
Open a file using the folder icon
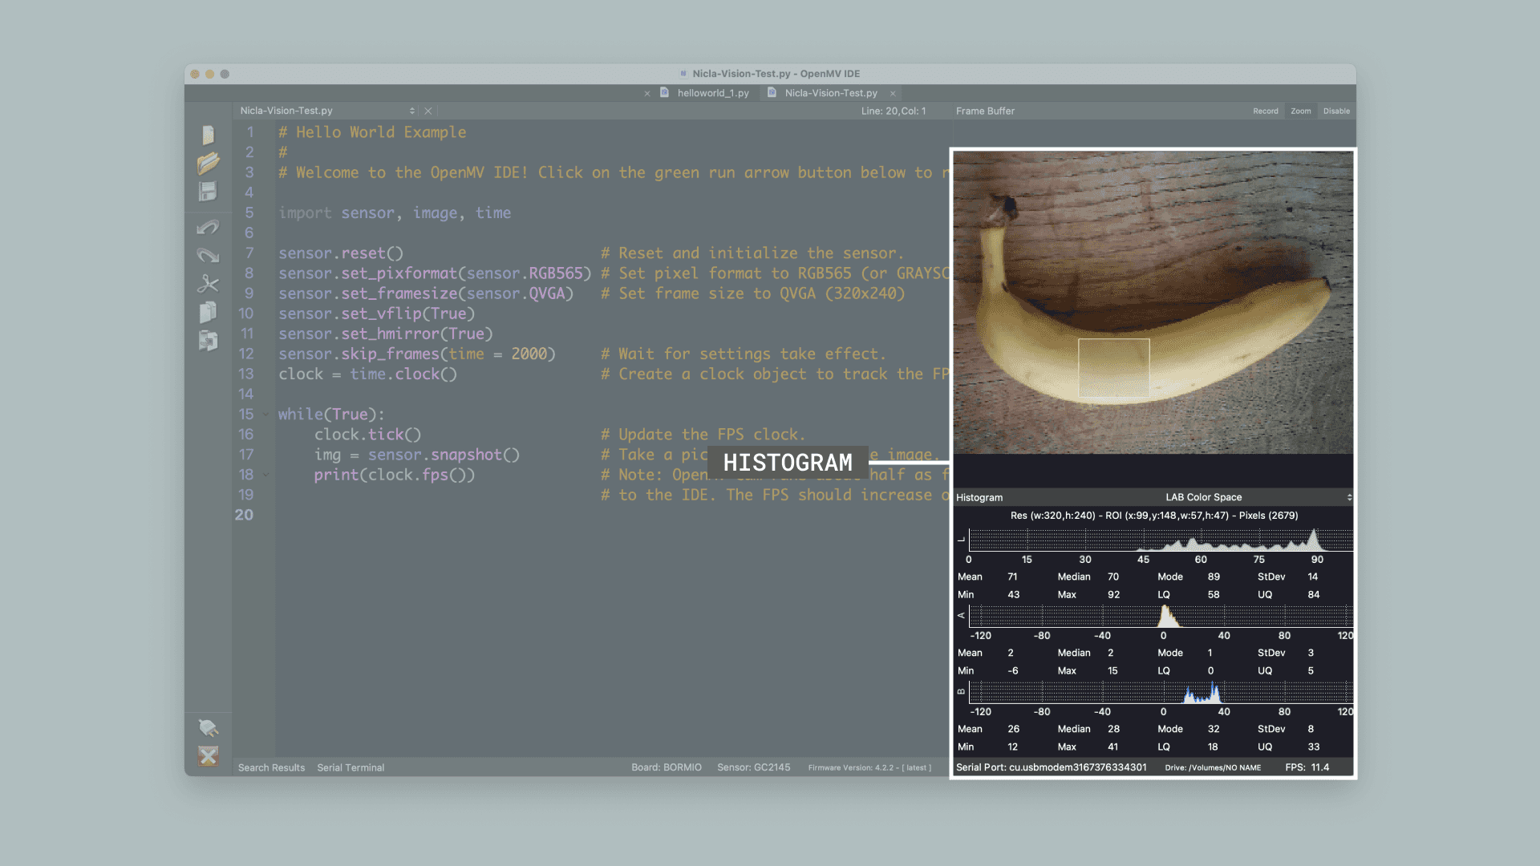pyautogui.click(x=208, y=164)
